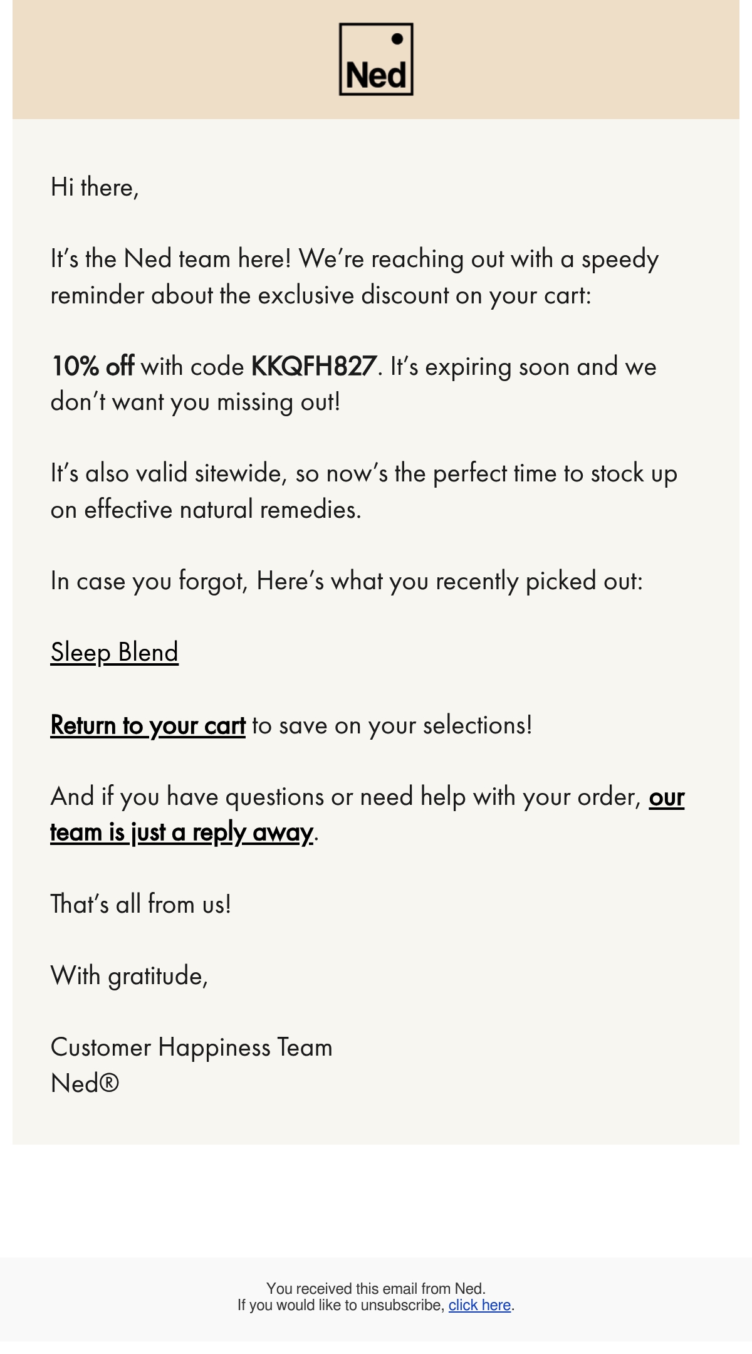
Task: Click "to save on your selections!" text
Action: [392, 725]
